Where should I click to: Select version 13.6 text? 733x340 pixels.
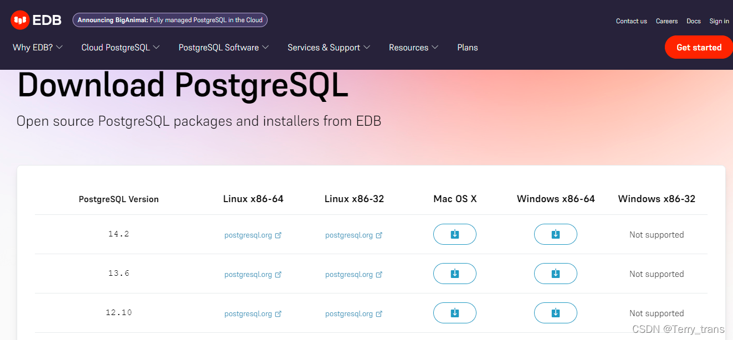click(x=119, y=274)
